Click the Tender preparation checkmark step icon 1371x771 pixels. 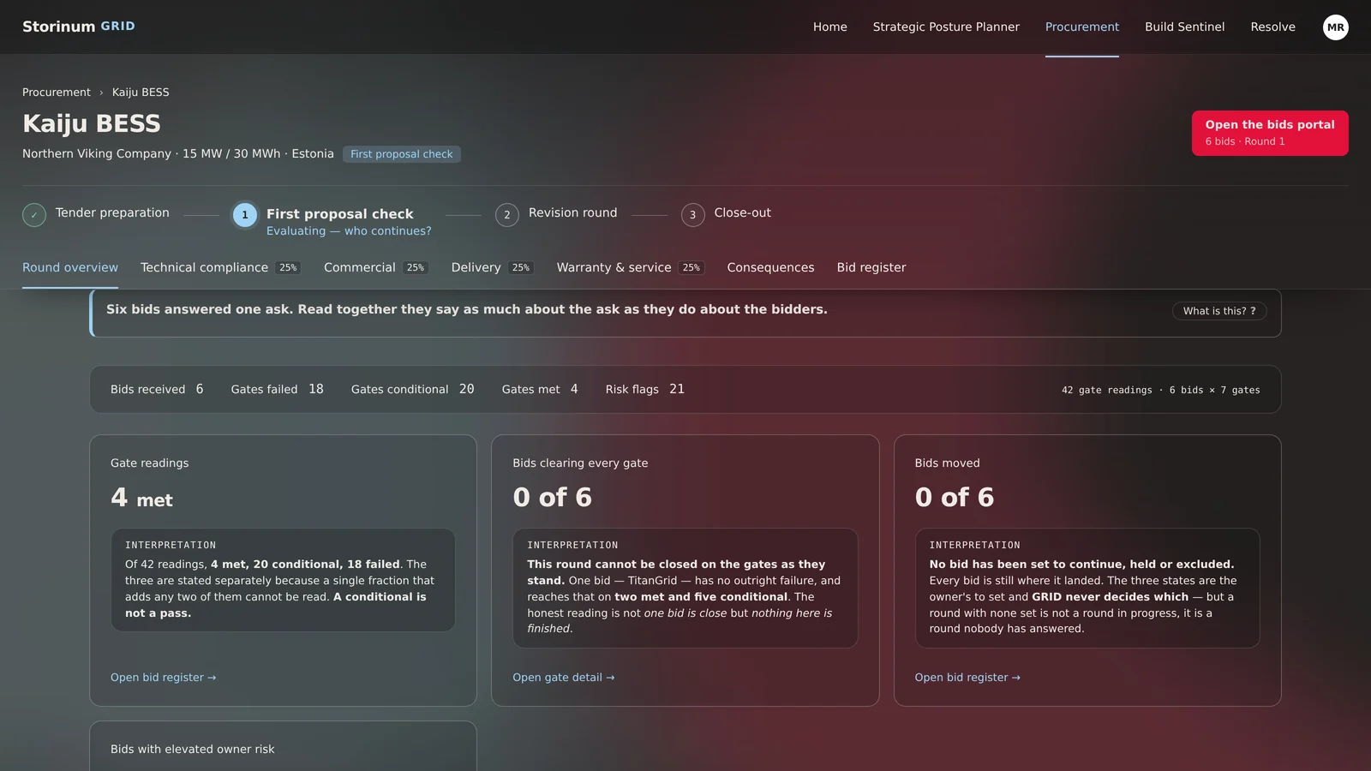34,215
